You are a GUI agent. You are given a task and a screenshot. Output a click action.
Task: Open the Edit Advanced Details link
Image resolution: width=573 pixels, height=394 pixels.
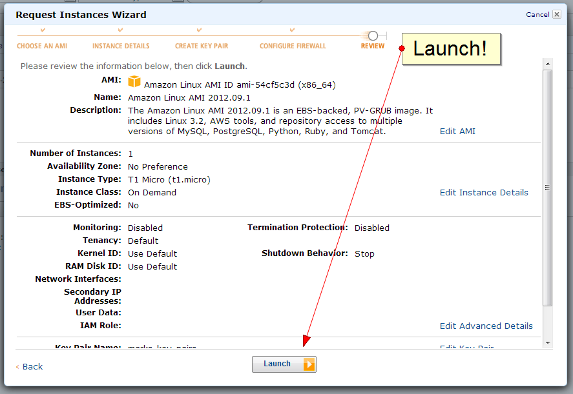[x=486, y=326]
